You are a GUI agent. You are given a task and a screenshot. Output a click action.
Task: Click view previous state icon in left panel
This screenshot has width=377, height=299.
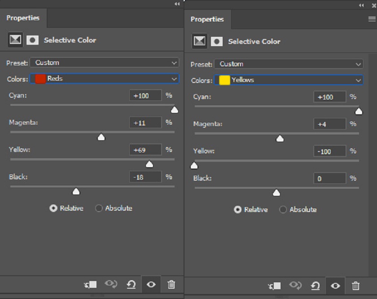point(111,284)
